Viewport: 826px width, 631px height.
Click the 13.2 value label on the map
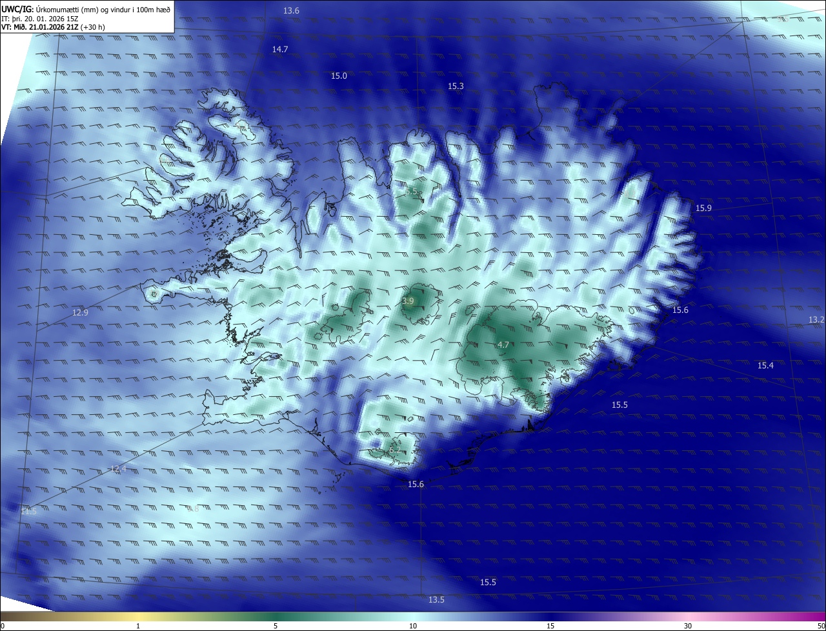pyautogui.click(x=816, y=320)
